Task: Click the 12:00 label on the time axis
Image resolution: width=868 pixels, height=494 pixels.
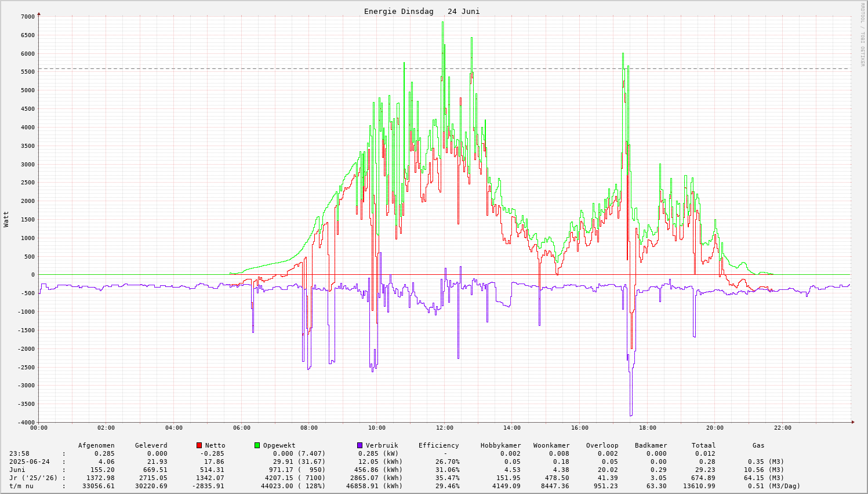Action: tap(444, 428)
